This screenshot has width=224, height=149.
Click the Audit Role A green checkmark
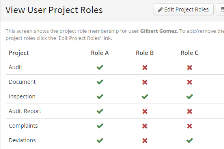[100, 67]
